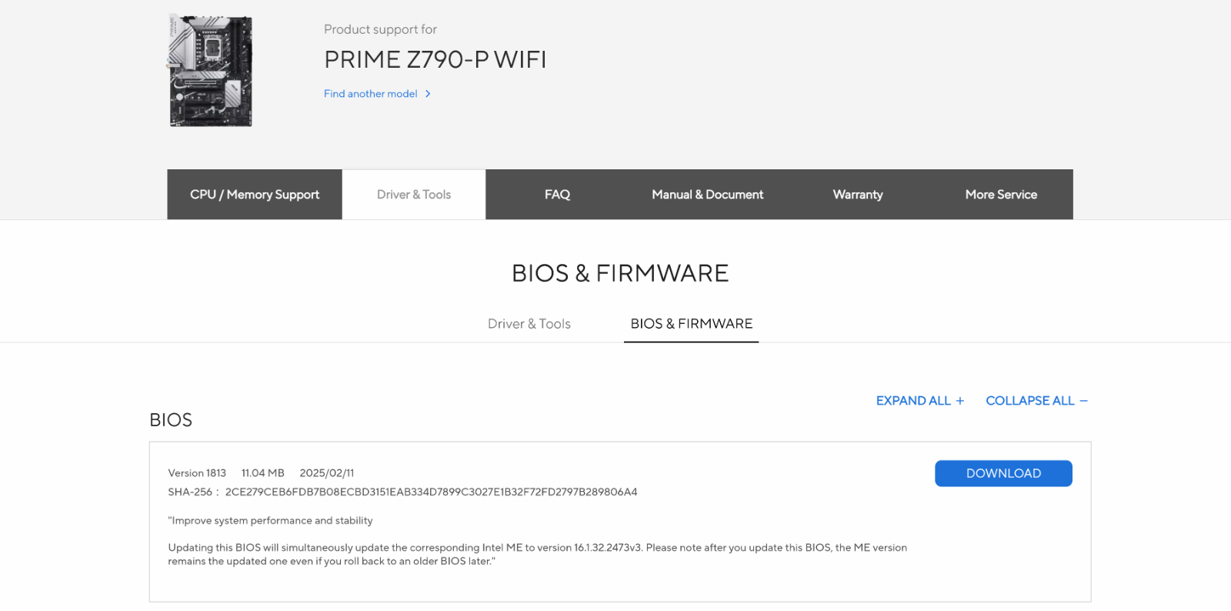The height and width of the screenshot is (611, 1231).
Task: Click the plus icon next to EXPAND ALL
Action: pos(959,401)
